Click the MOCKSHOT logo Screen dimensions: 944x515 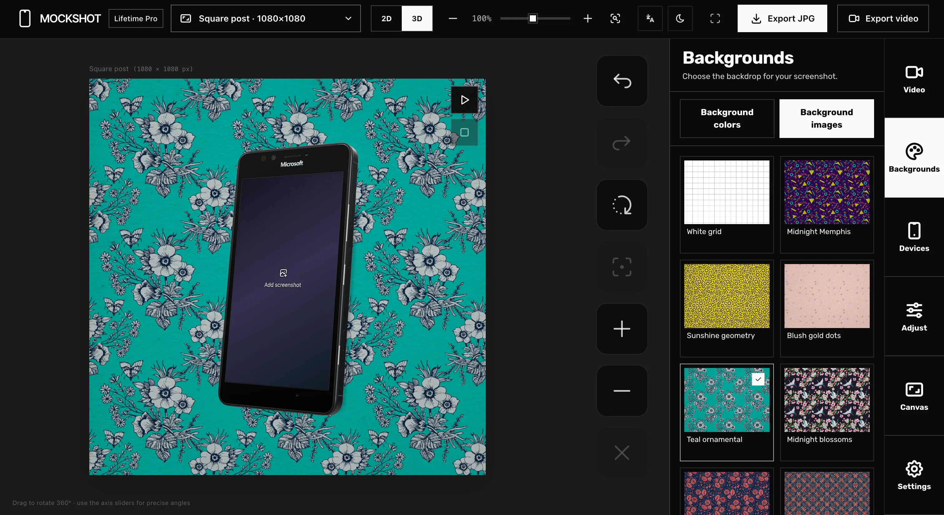click(60, 18)
